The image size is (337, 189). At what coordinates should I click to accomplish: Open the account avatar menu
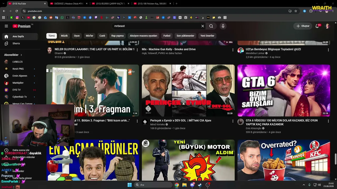pos(328,26)
